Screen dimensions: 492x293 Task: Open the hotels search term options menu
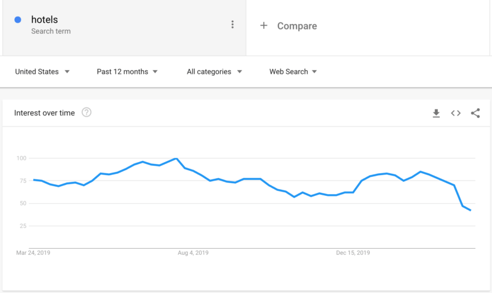pos(232,25)
